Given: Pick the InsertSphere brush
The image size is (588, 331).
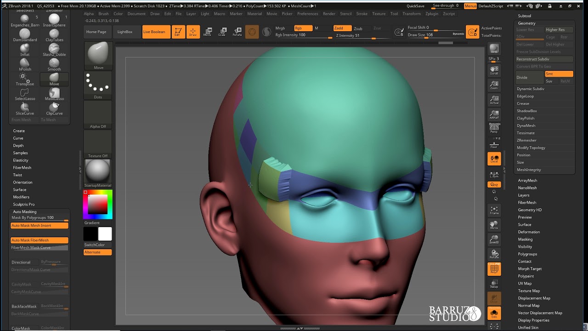Looking at the screenshot, I should click(x=54, y=21).
